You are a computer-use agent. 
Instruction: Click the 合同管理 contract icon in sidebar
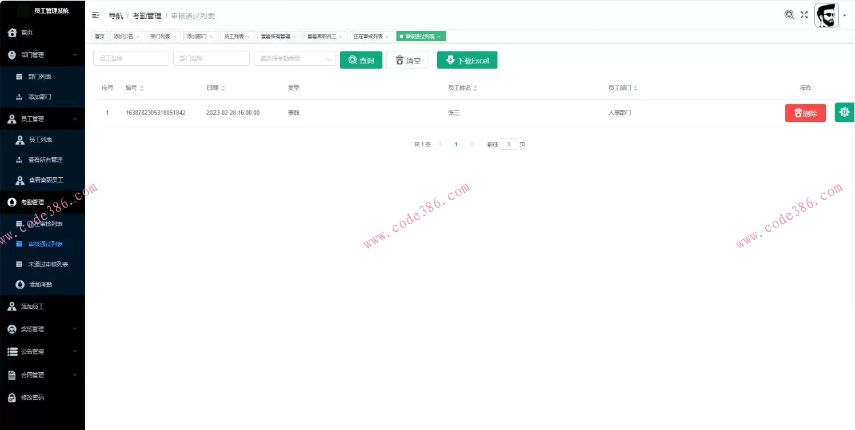point(13,374)
